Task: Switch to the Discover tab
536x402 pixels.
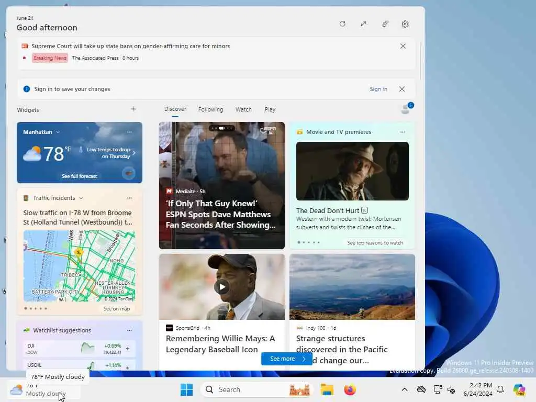Action: click(x=175, y=109)
